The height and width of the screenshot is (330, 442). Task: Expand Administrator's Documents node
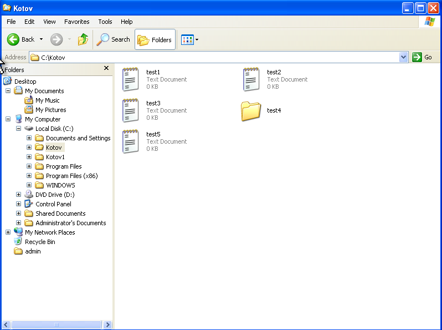(18, 223)
